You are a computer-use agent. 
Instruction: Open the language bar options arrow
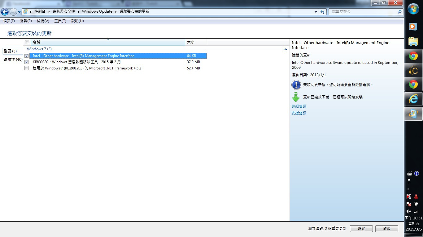point(409,183)
